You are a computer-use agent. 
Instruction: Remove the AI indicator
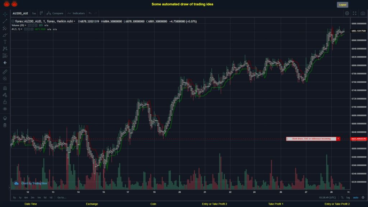click(32, 29)
